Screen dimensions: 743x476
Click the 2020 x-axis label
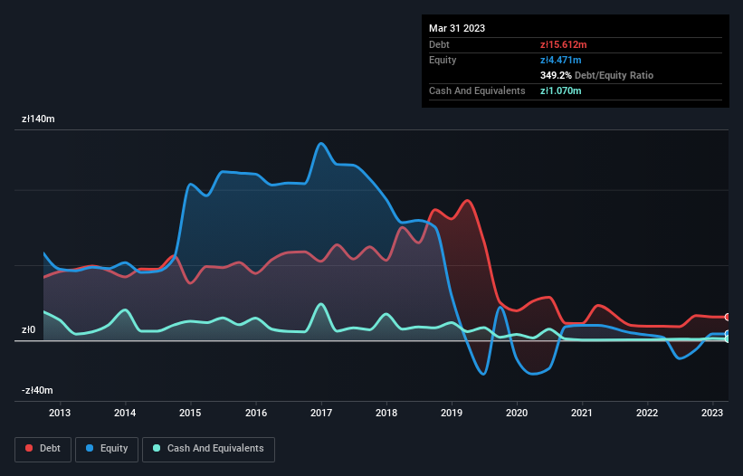click(x=517, y=413)
